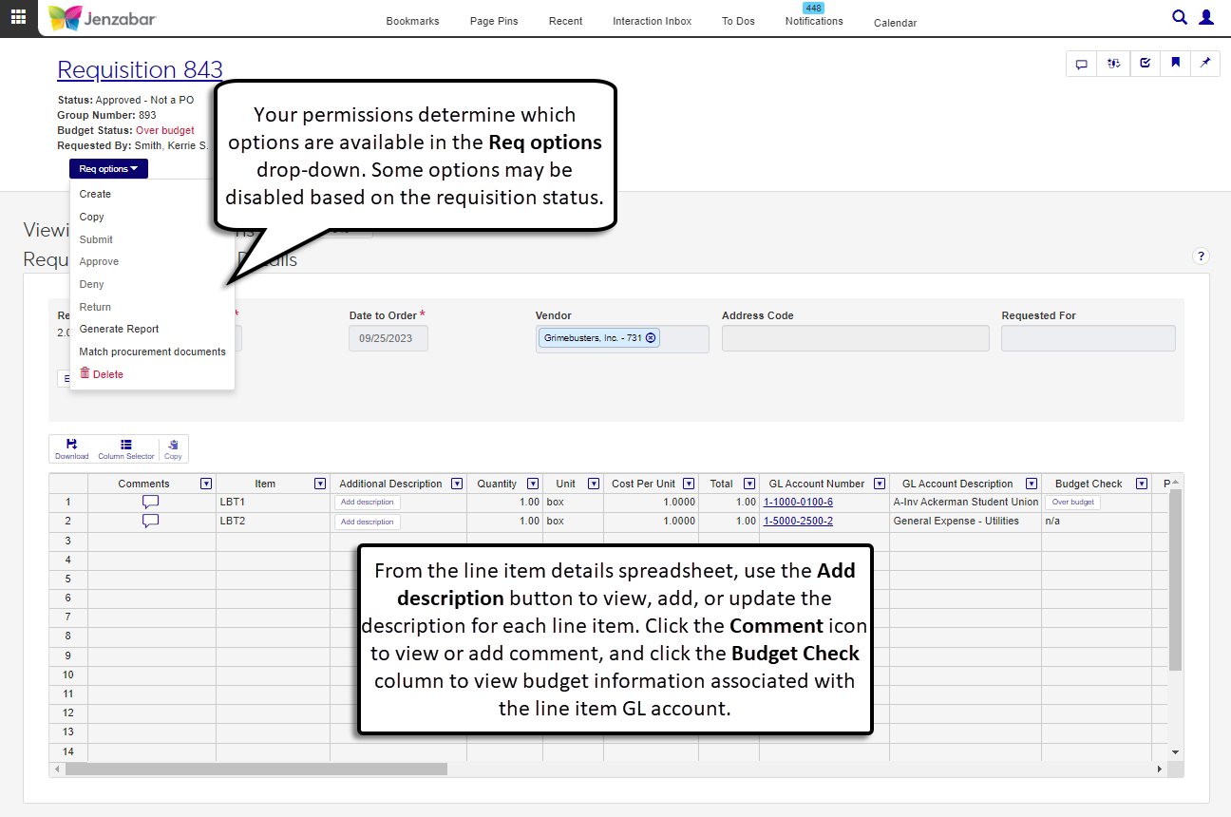Click the bookmark icon in page toolbar
This screenshot has height=817, width=1231.
1175,64
